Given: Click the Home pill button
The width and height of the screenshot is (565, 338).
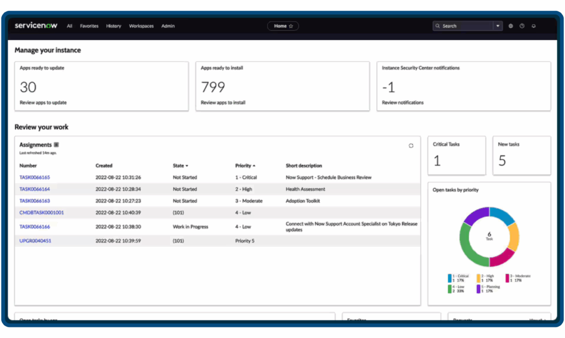Looking at the screenshot, I should coord(283,26).
